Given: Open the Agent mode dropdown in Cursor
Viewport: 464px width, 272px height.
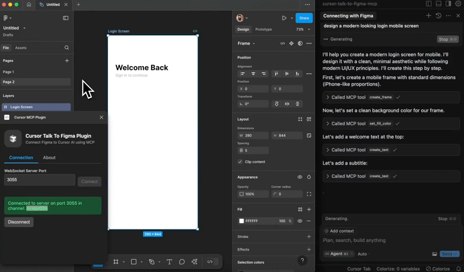Looking at the screenshot, I should (339, 254).
